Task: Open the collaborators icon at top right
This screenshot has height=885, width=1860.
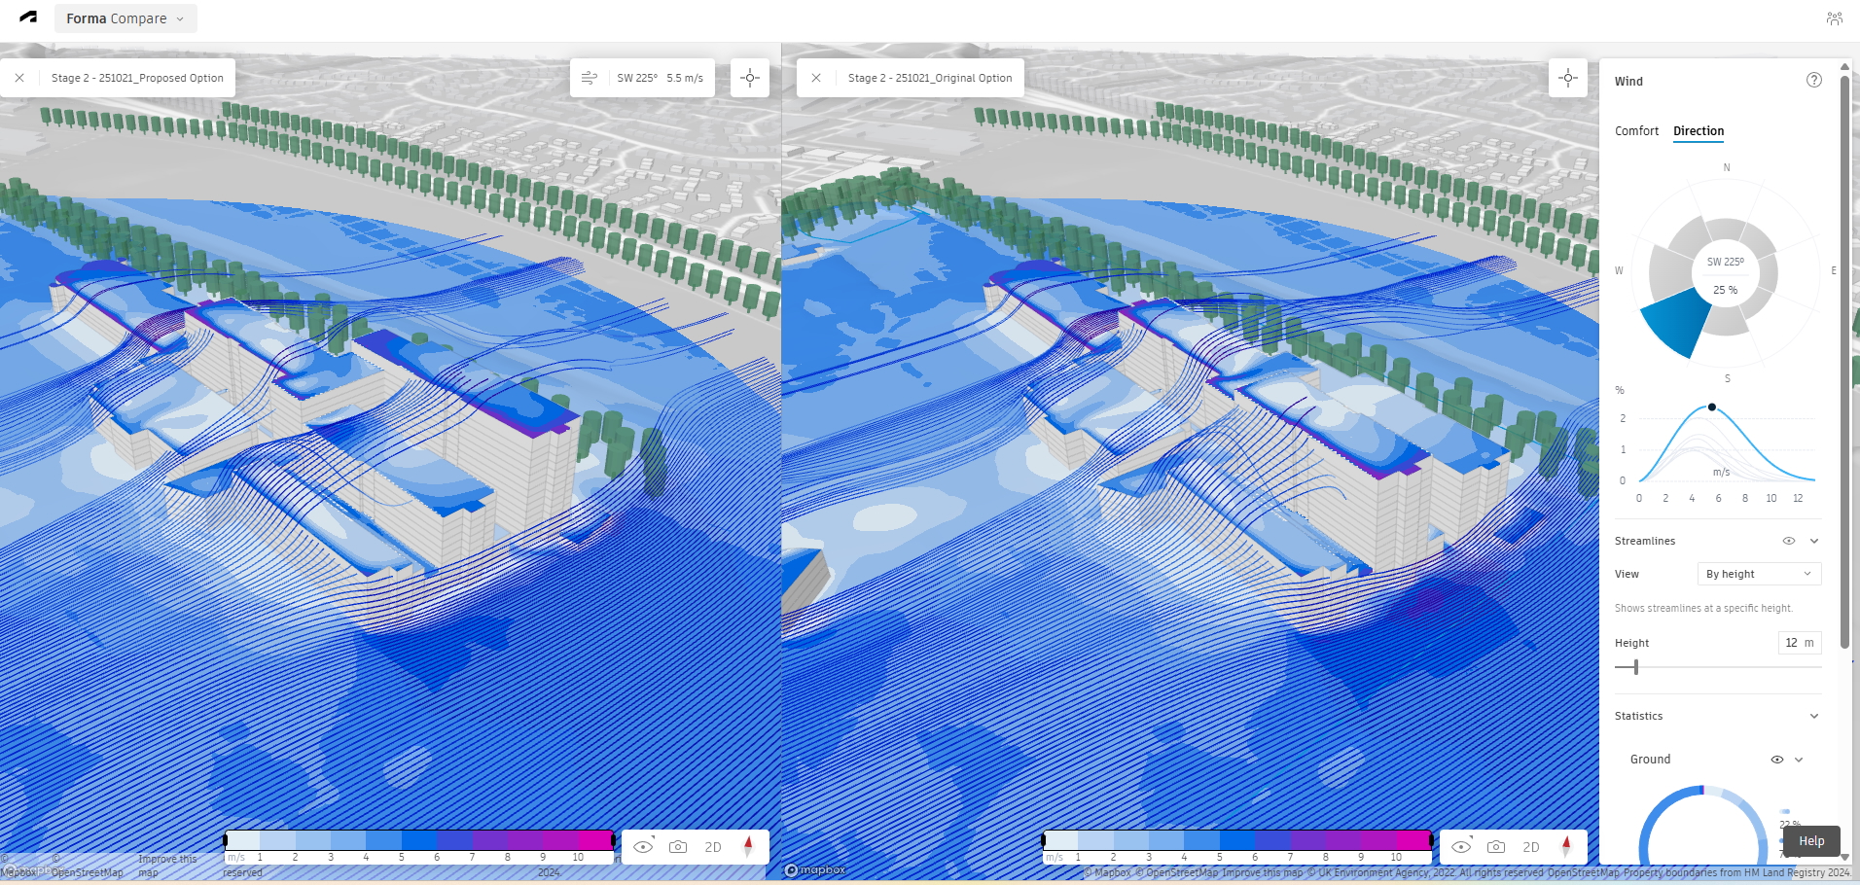Action: (1834, 18)
